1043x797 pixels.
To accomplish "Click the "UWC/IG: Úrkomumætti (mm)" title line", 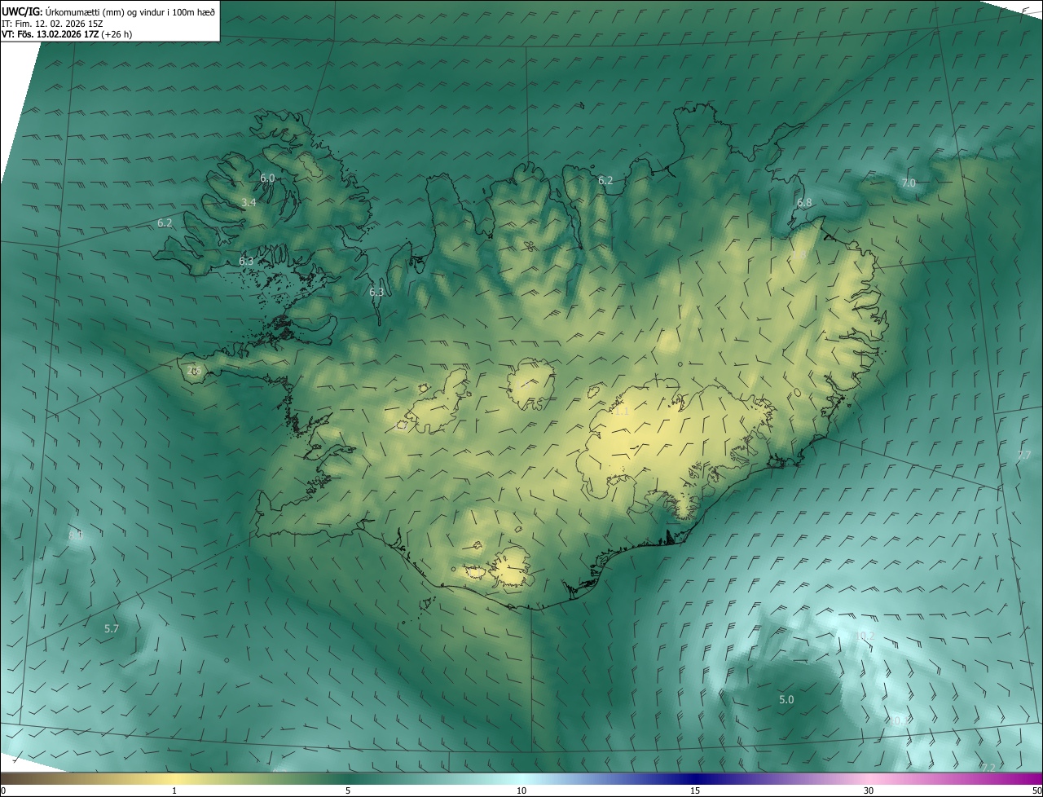I will coord(109,11).
